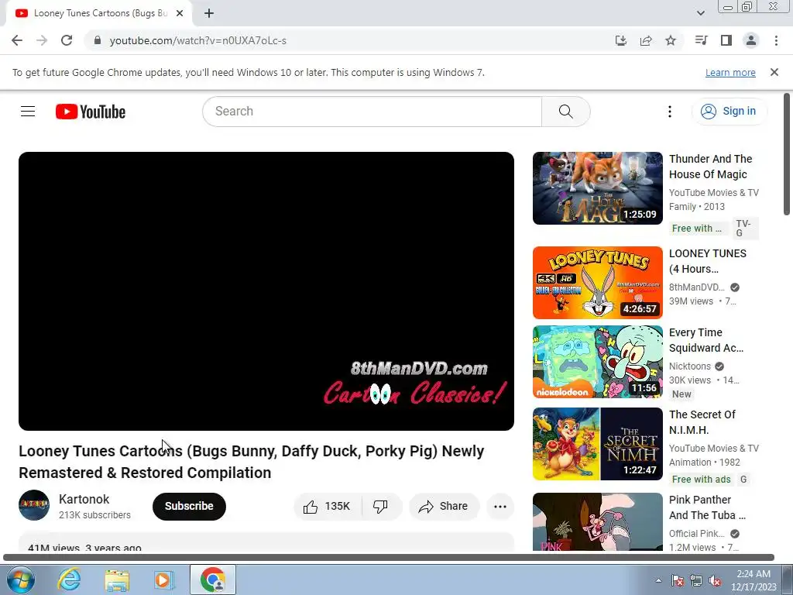Open the media control icon in toolbar
Screen dimensions: 793x595
tap(701, 40)
